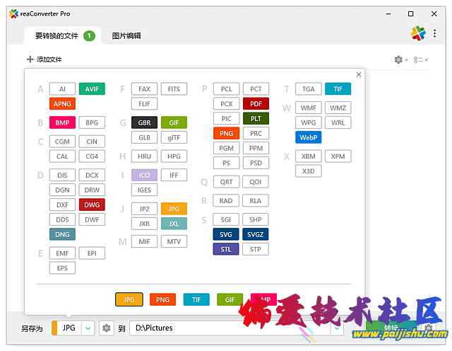Pick the PLT format
The width and height of the screenshot is (452, 351).
click(x=256, y=118)
